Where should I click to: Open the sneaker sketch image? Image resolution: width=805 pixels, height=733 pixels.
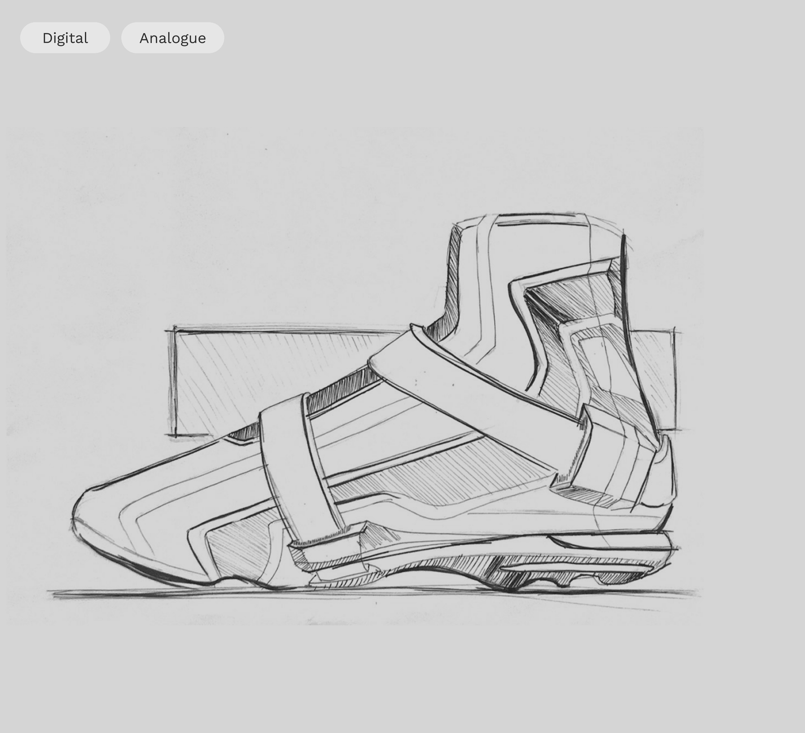(x=355, y=376)
